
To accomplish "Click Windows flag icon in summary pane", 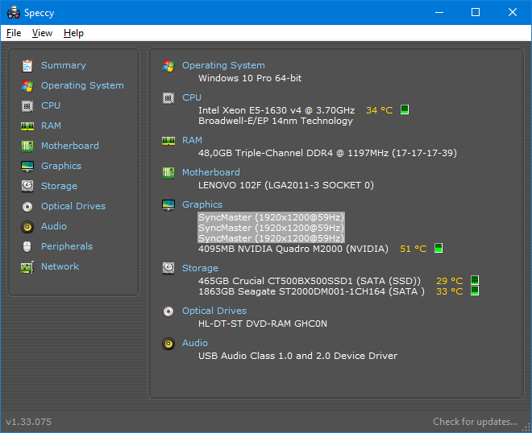I will pos(168,66).
